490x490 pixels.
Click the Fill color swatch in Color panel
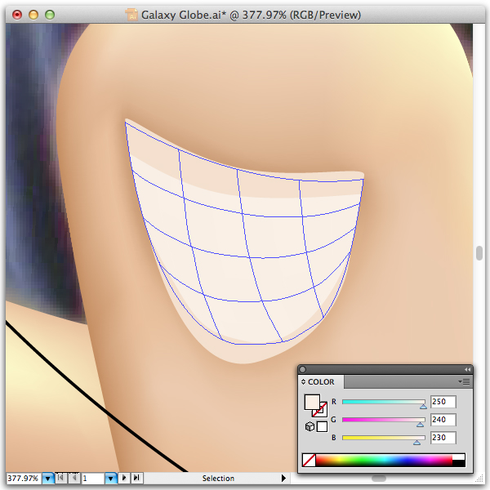tap(312, 402)
